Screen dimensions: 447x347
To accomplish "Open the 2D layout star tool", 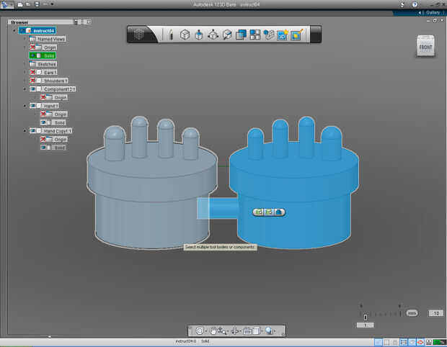I will 282,35.
